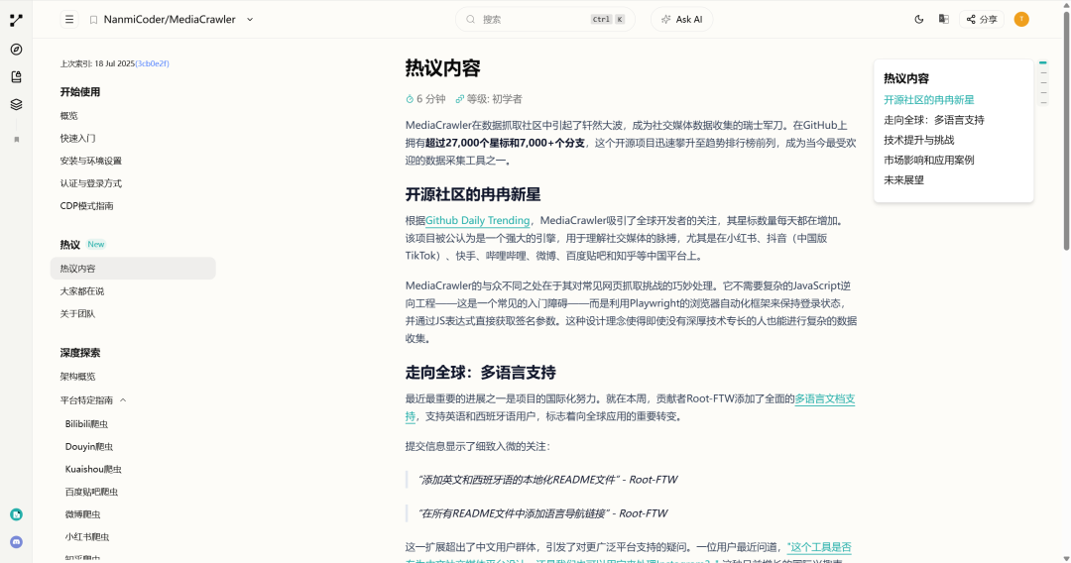1071x563 pixels.
Task: Click the 热议内容 heading in the table of contents
Action: [x=906, y=78]
